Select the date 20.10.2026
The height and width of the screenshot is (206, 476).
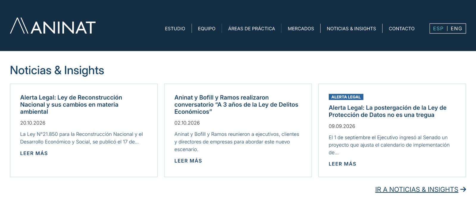33,123
